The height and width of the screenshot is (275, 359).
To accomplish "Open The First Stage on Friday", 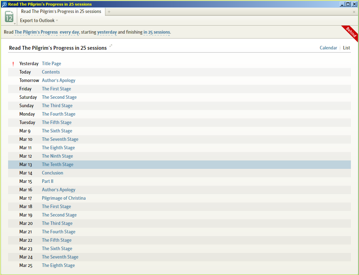I will (56, 89).
